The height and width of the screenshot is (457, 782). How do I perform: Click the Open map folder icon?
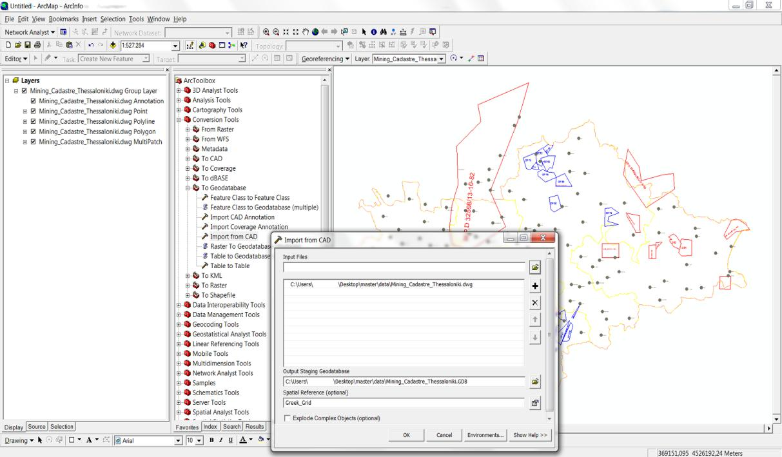click(x=18, y=45)
